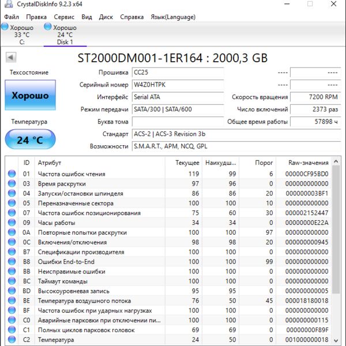Click the Raw-значения column header

[x=304, y=163]
